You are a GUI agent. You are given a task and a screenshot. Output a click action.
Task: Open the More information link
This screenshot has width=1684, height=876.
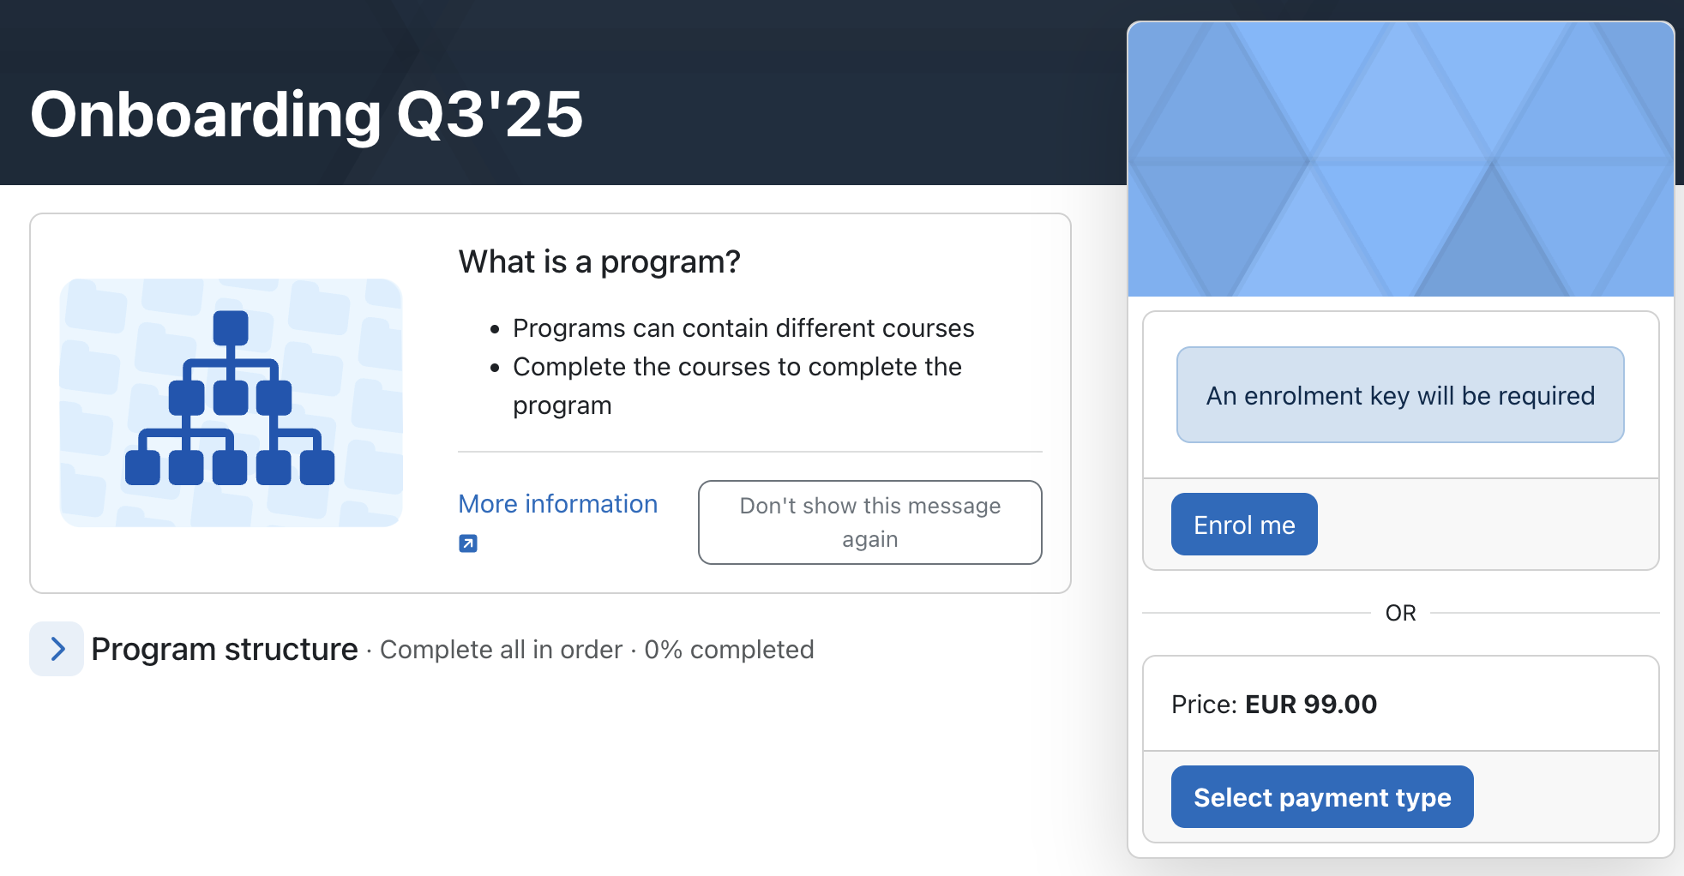click(x=557, y=504)
